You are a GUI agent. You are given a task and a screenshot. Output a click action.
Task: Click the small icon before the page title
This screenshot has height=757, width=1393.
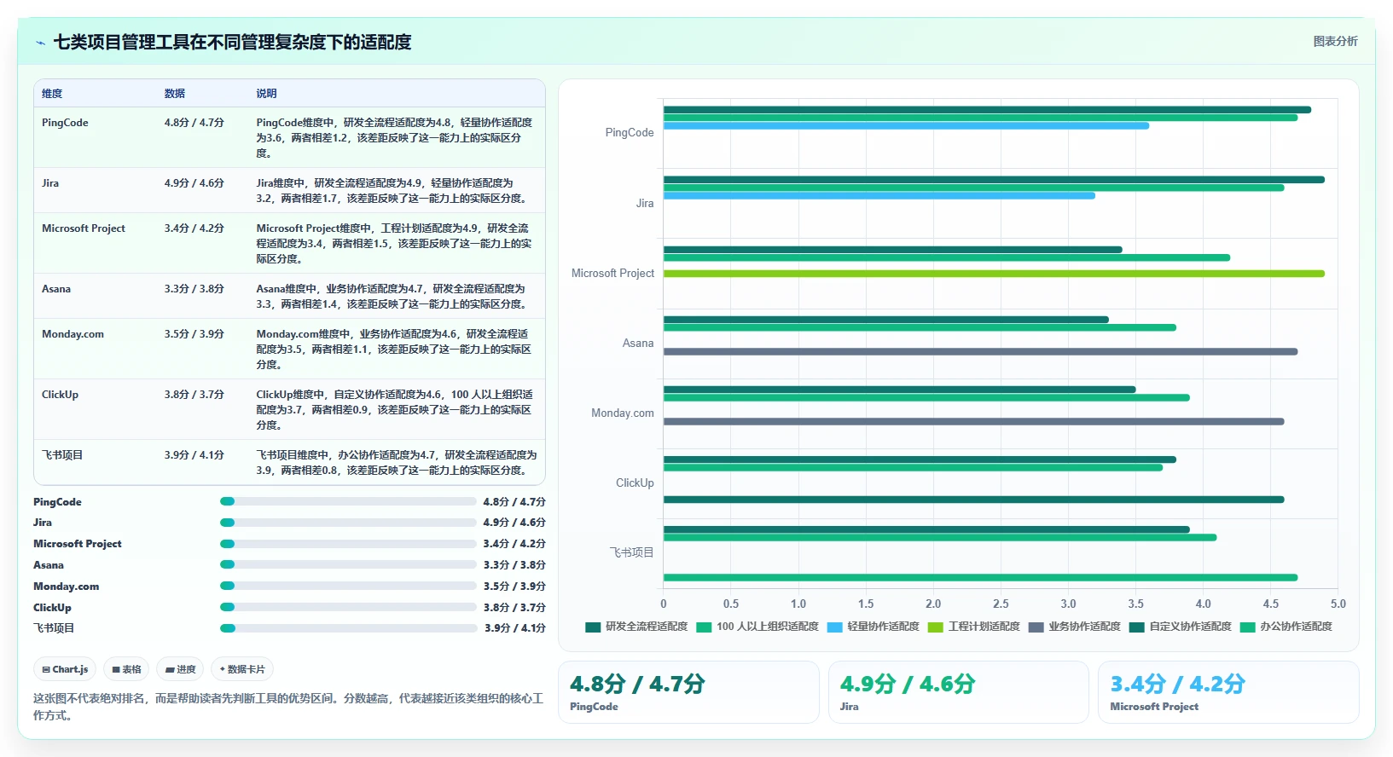tap(40, 43)
